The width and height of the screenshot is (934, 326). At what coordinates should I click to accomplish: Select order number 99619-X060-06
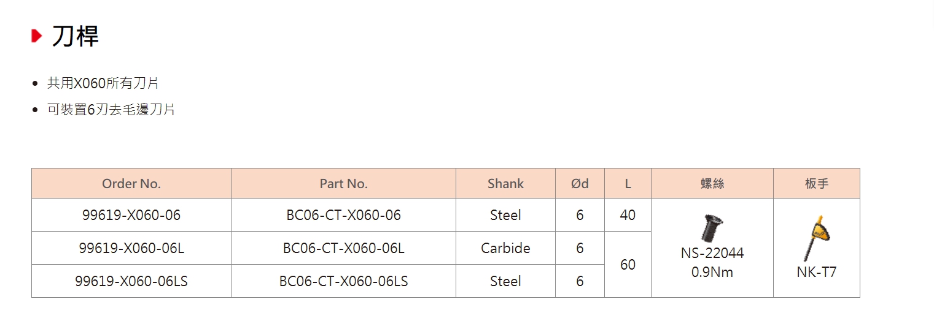click(131, 215)
